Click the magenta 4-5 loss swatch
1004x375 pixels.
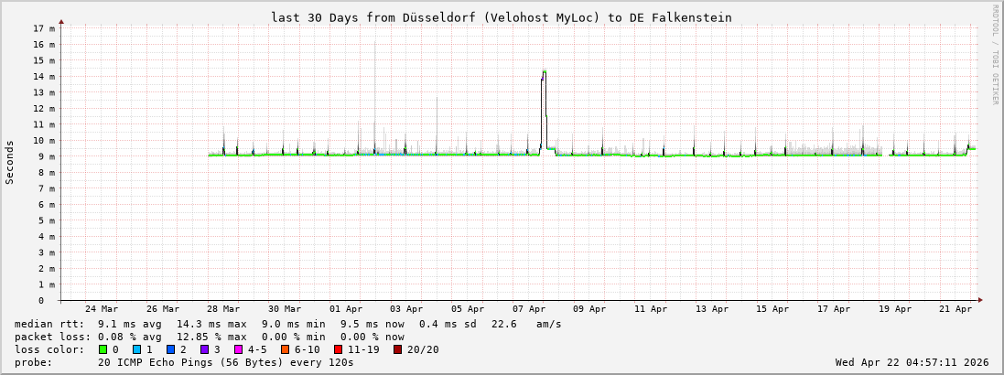pyautogui.click(x=238, y=349)
